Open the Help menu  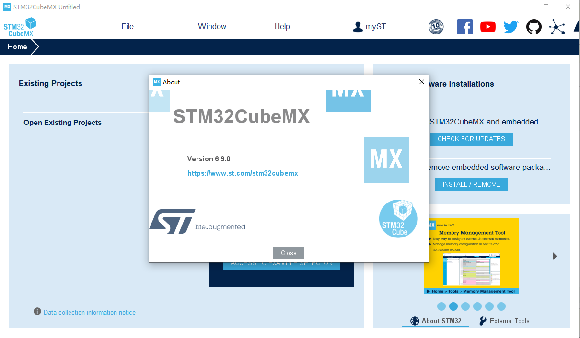point(282,27)
